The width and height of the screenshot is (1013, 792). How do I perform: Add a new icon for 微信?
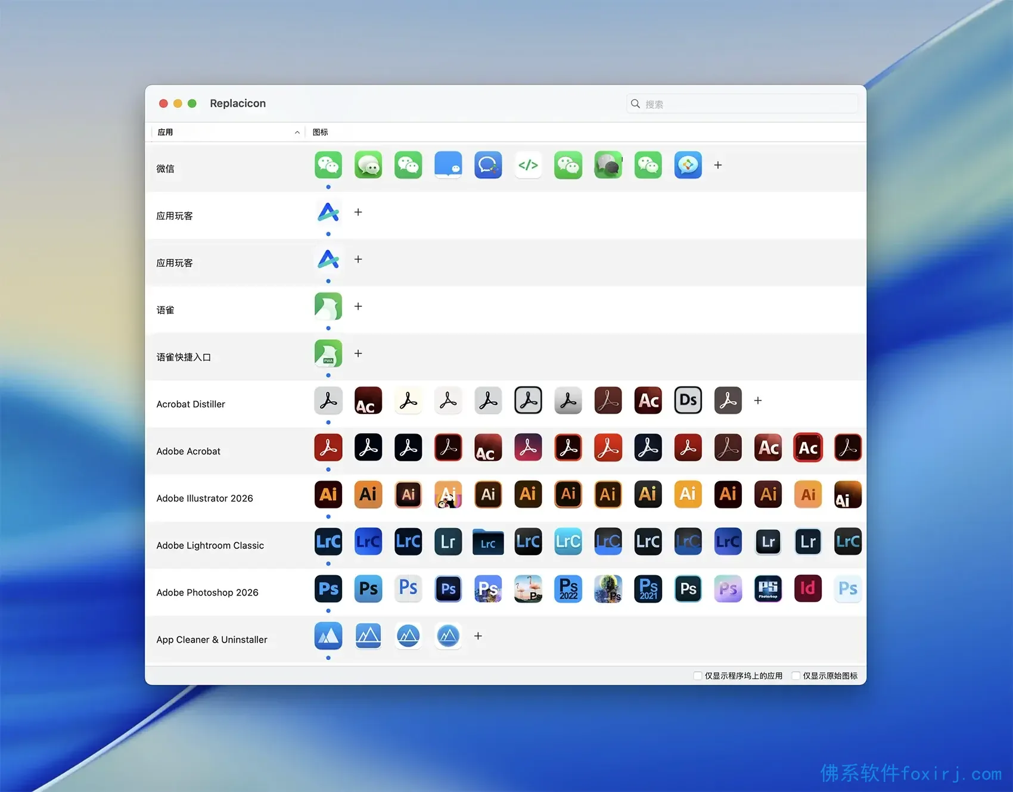click(718, 165)
